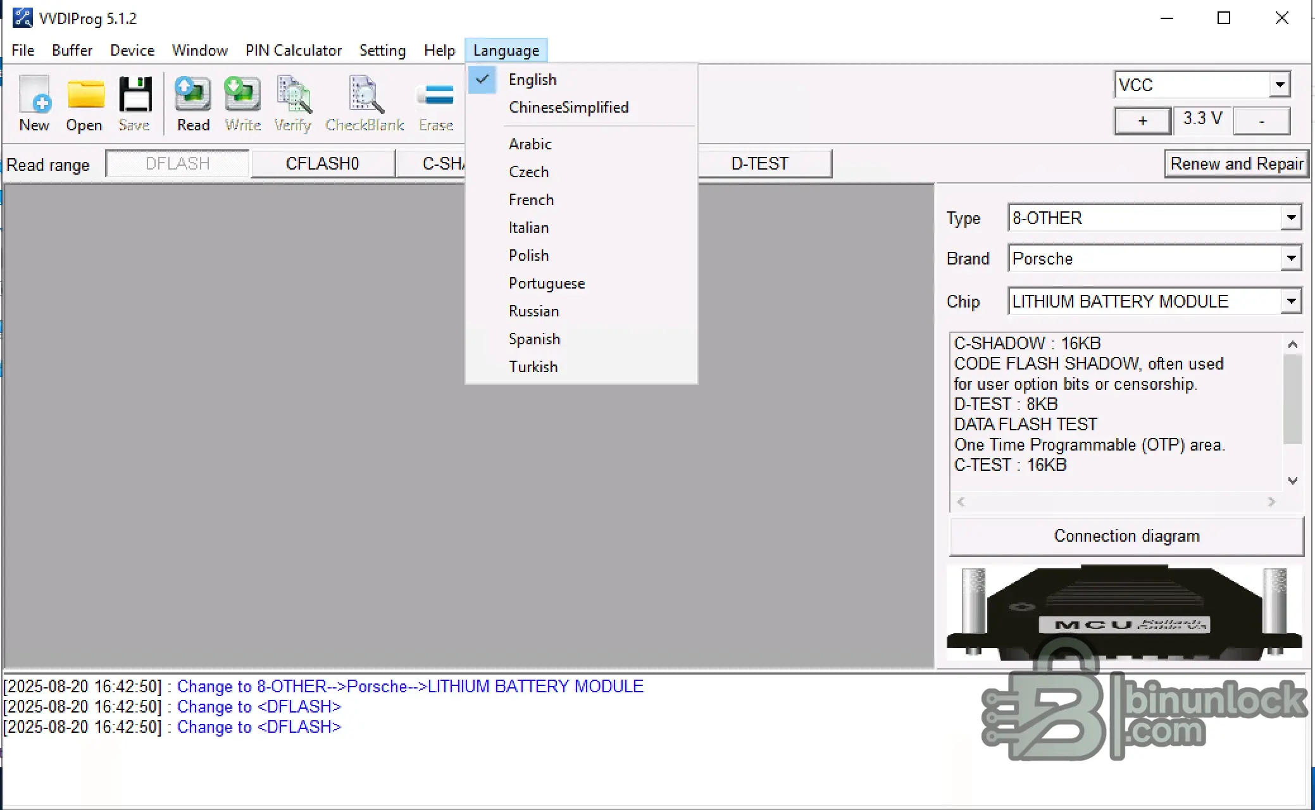Screen dimensions: 1315x810
Task: Click right arrow of horizontal info scrollbar
Action: pos(1271,502)
